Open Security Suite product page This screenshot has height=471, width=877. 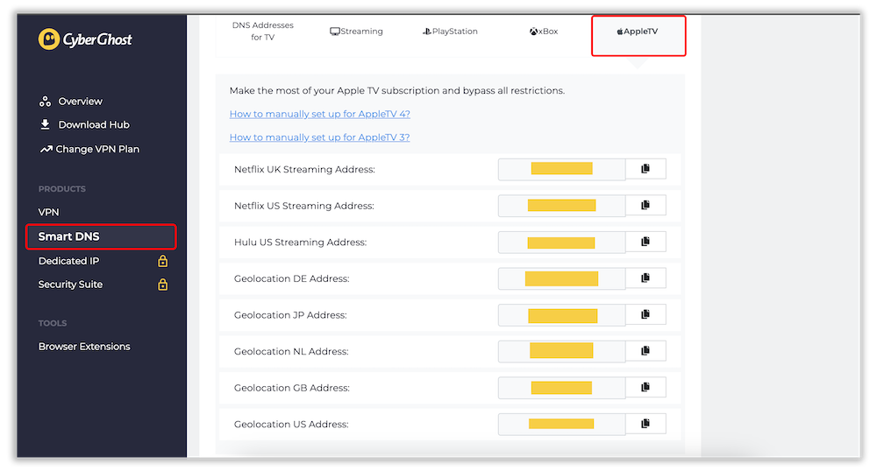(x=70, y=285)
